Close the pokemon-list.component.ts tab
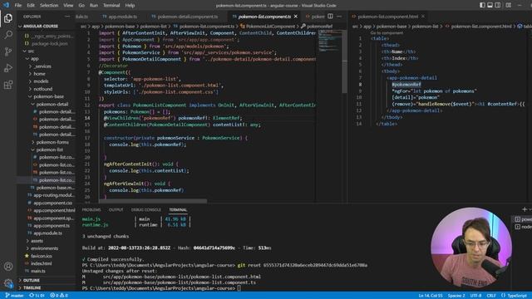532x299 pixels. tap(296, 17)
